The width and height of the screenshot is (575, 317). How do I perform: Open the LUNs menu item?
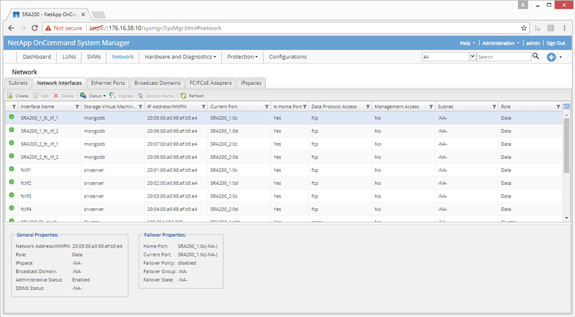pos(69,57)
